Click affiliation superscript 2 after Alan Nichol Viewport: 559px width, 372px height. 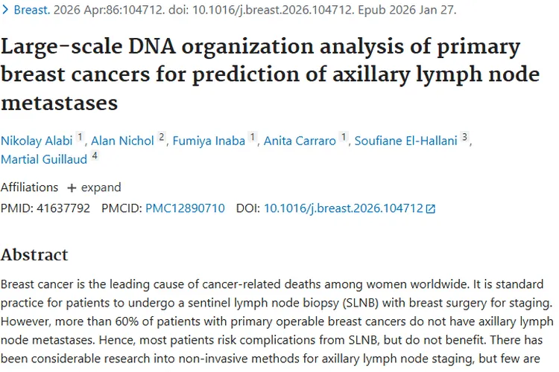162,137
